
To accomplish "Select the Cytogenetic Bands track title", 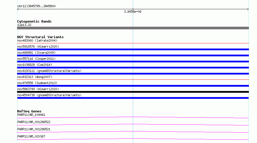I will tap(34, 21).
